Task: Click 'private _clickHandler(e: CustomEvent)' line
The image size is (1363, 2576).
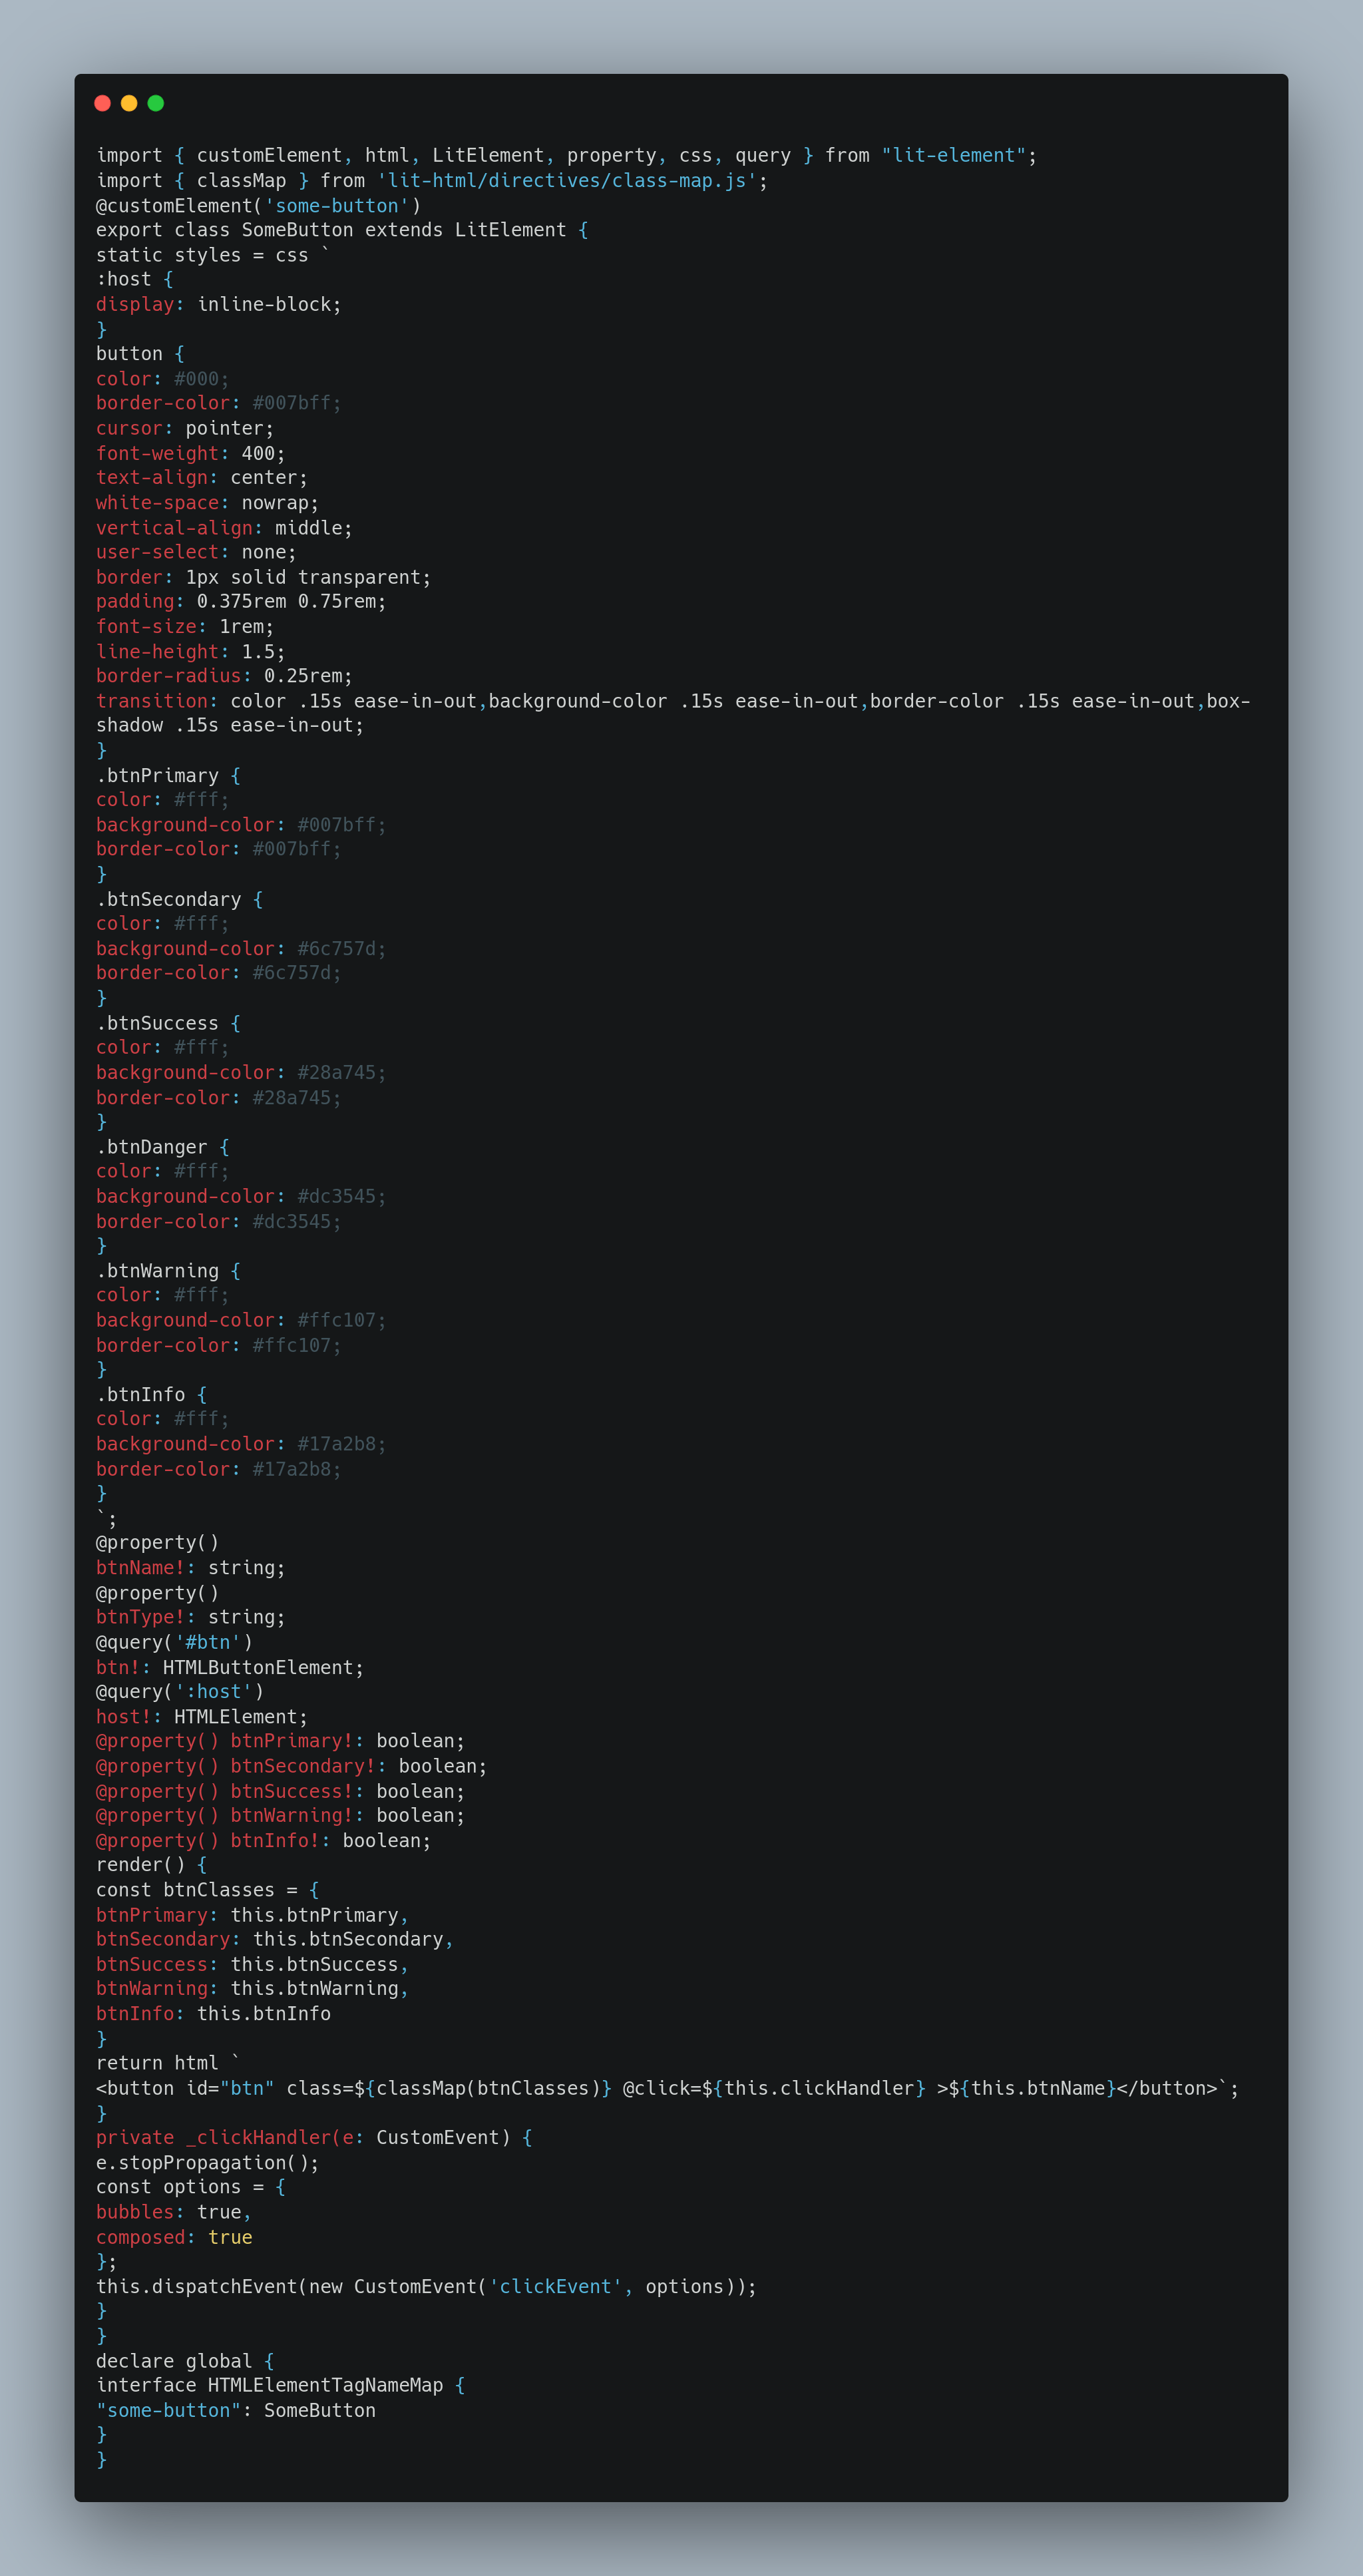Action: point(314,2137)
